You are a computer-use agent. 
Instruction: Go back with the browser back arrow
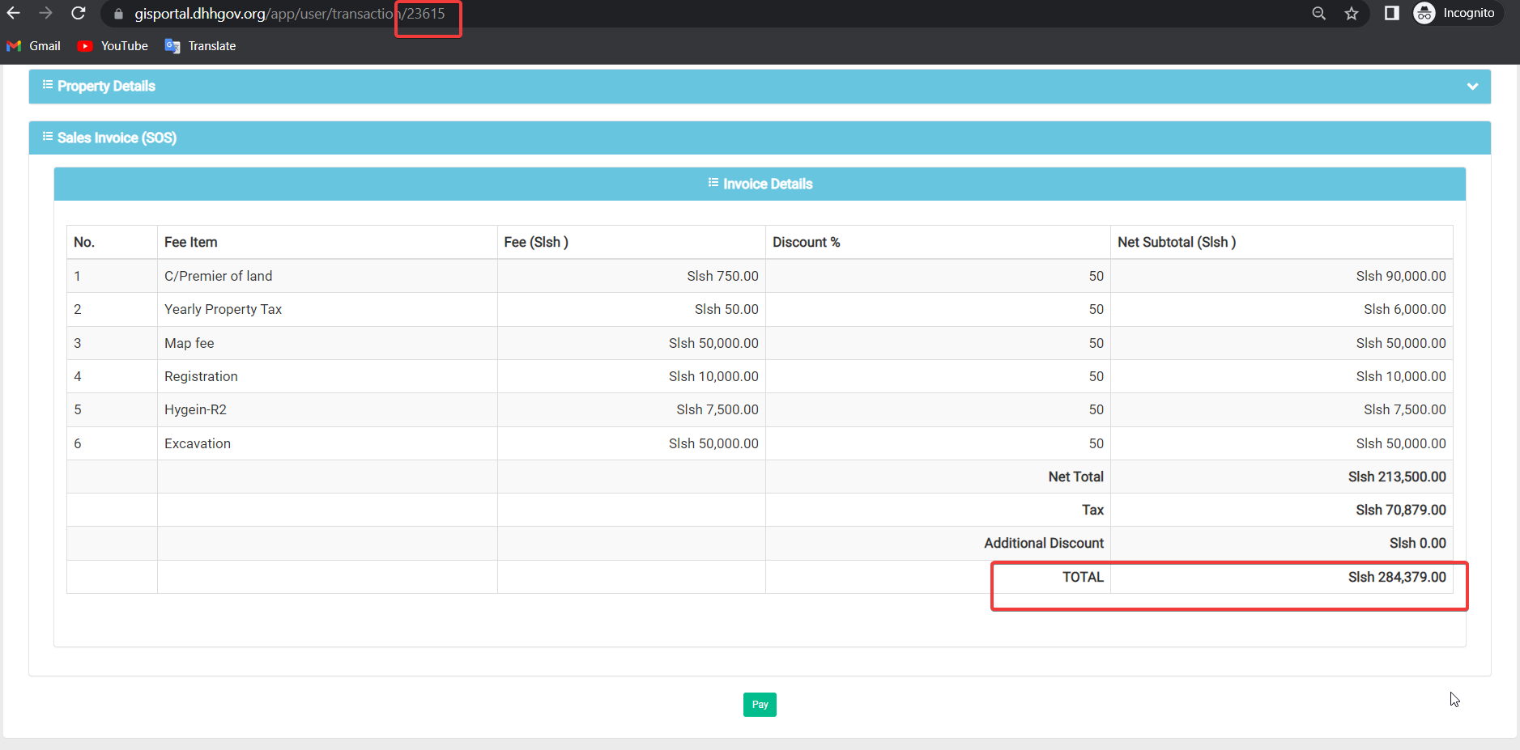click(x=13, y=13)
